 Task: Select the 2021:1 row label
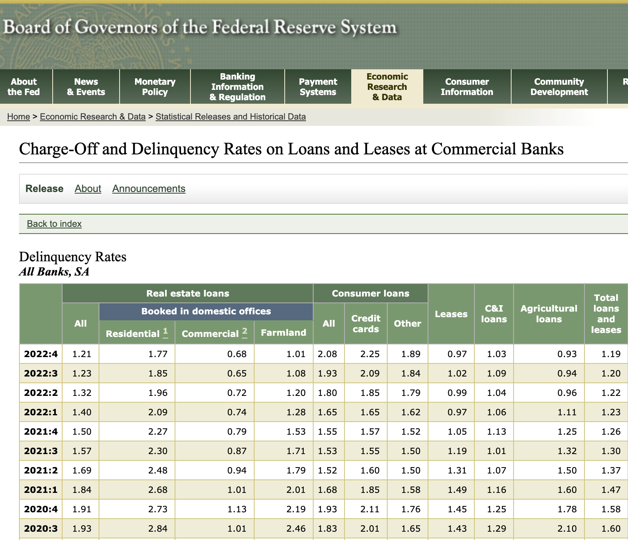tap(41, 490)
